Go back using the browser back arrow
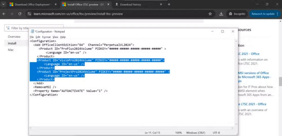Screen dimensions: 282x136 4,14
